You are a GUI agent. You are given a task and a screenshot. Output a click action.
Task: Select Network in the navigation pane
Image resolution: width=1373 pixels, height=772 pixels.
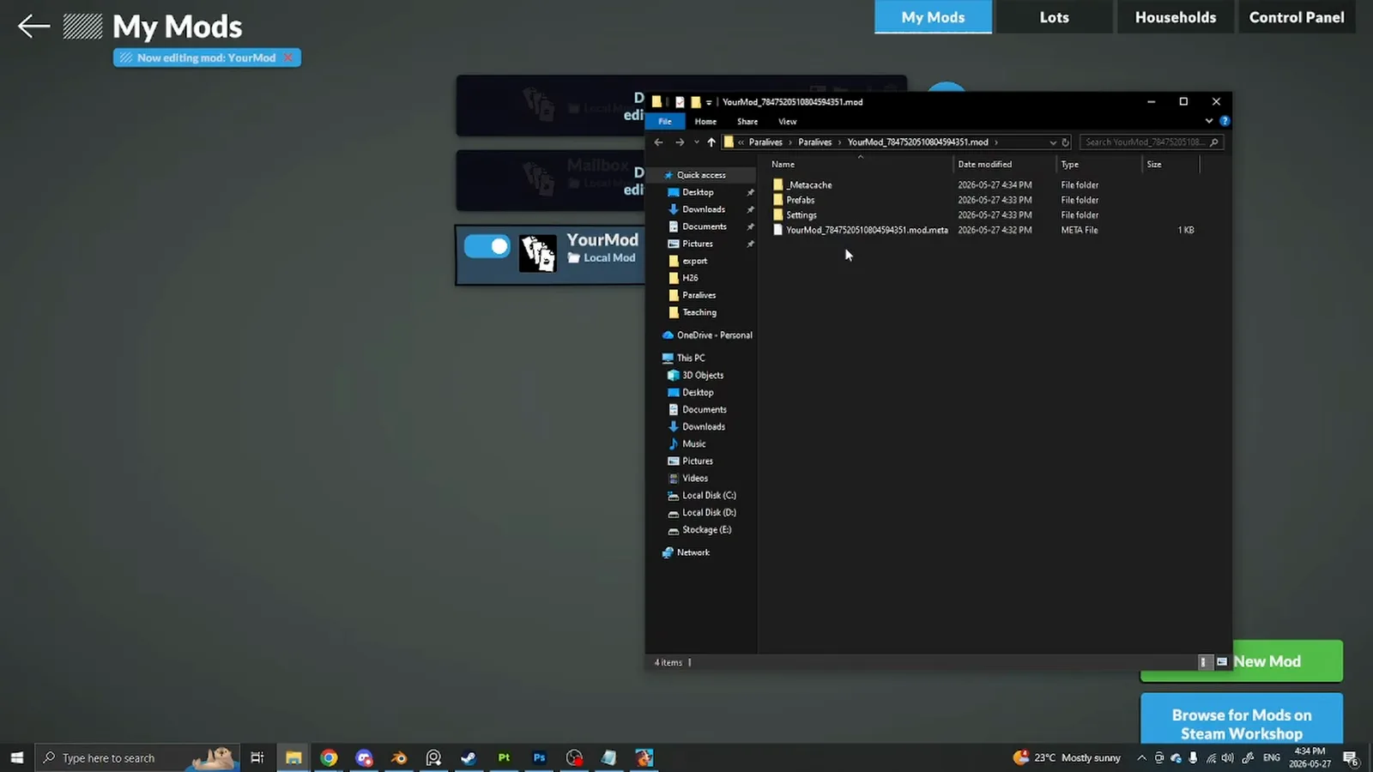click(693, 553)
